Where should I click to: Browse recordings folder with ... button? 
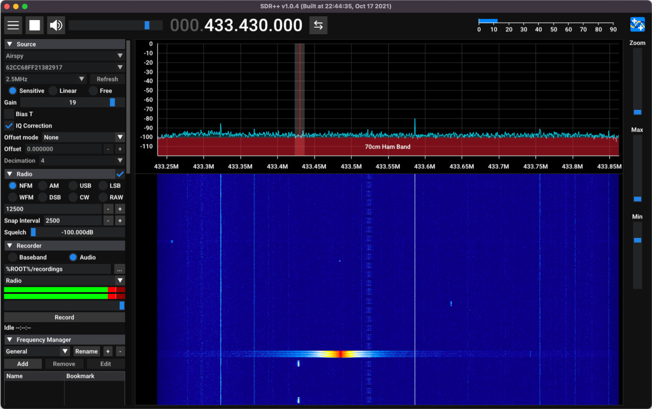pyautogui.click(x=119, y=269)
